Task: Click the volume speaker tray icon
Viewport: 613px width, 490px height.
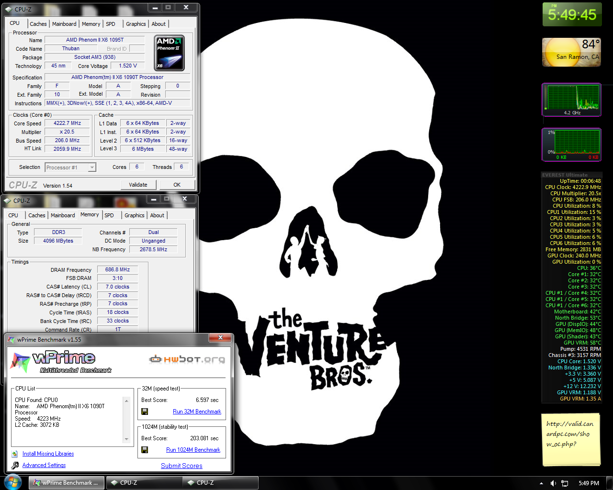Action: (x=553, y=483)
